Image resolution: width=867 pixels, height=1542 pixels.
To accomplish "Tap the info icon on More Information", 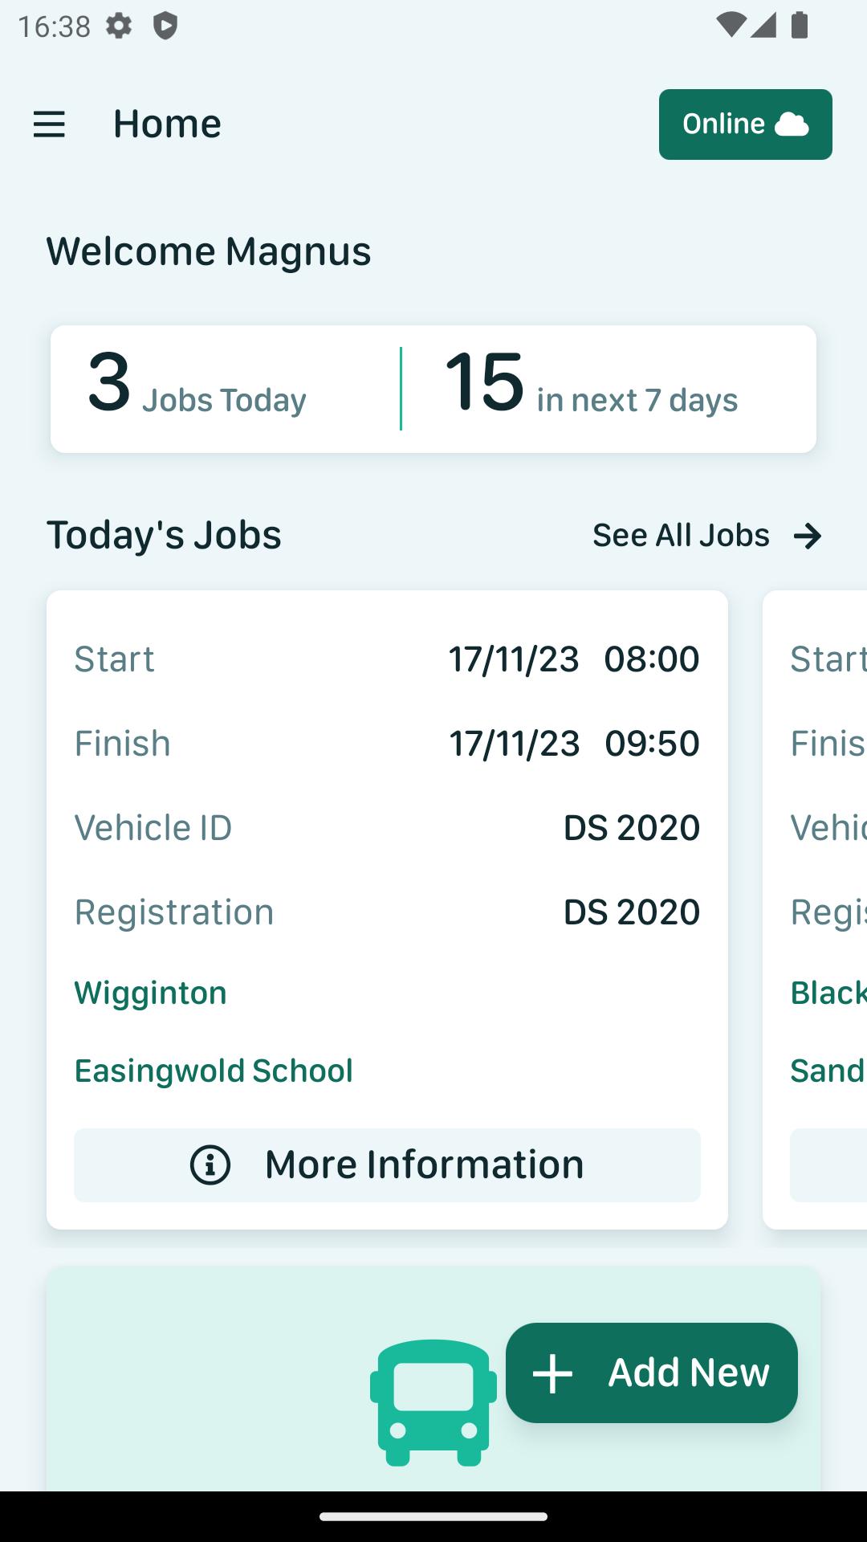I will click(210, 1165).
